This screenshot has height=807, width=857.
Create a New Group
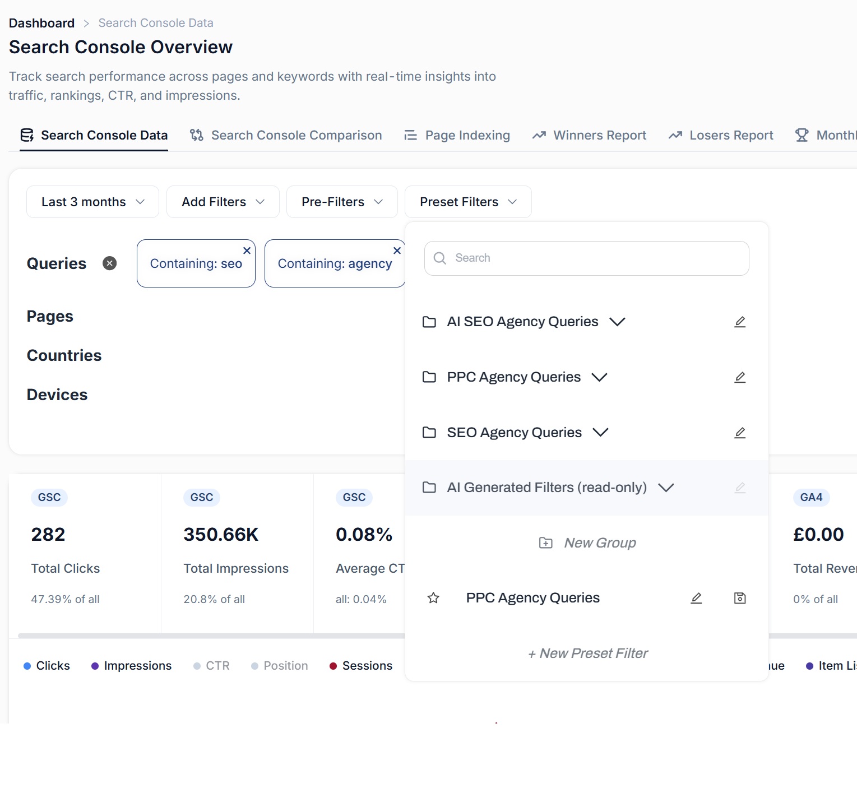(587, 542)
